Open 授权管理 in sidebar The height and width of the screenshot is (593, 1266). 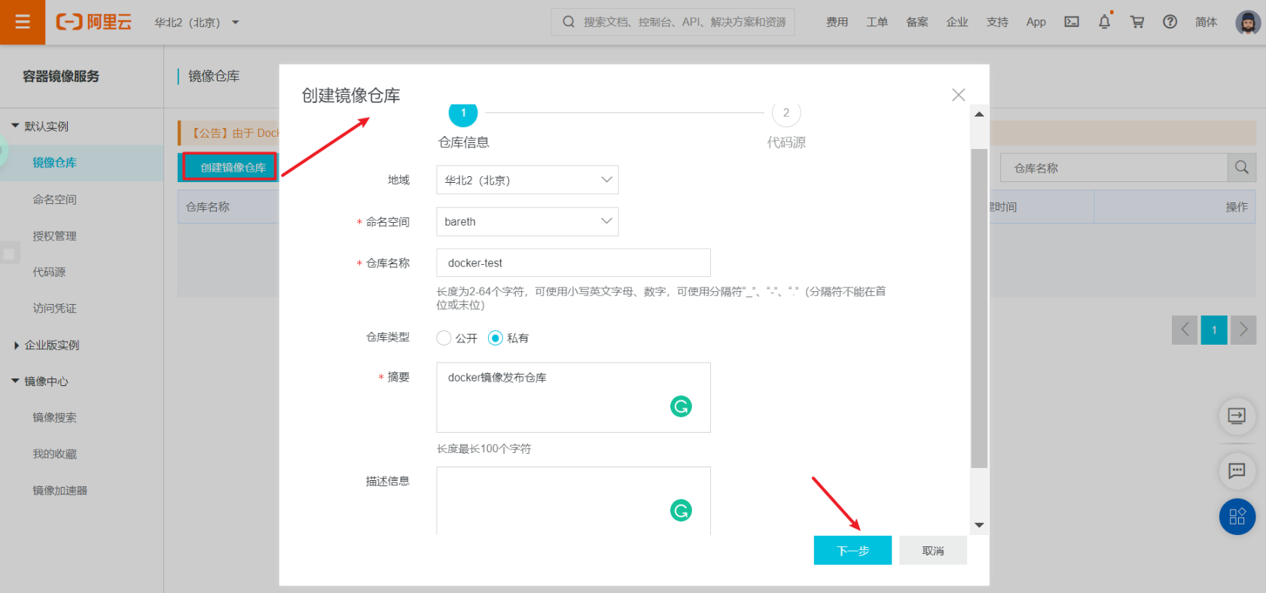click(x=54, y=236)
